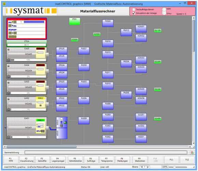Click the vertical scrollbar up arrow
This screenshot has height=171, width=198.
click(x=194, y=18)
